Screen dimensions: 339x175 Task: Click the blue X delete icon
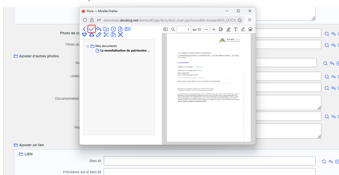pos(120,35)
